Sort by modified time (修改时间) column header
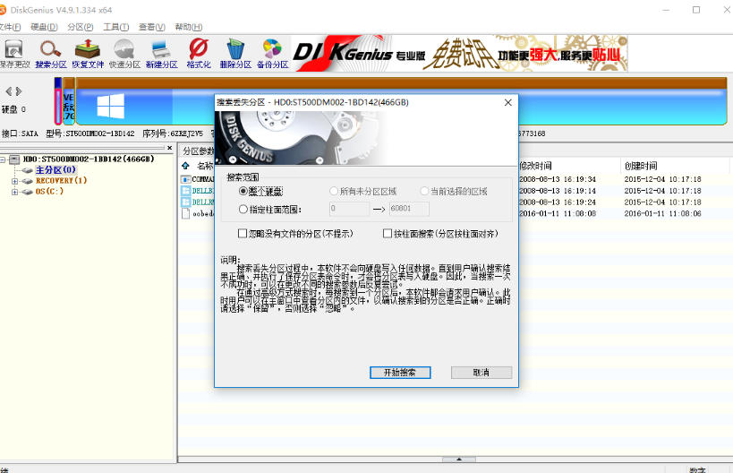733x473 pixels. point(536,166)
